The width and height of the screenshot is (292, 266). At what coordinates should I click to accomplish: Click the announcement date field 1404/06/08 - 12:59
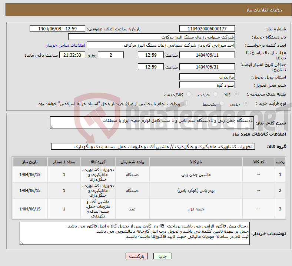(57, 29)
